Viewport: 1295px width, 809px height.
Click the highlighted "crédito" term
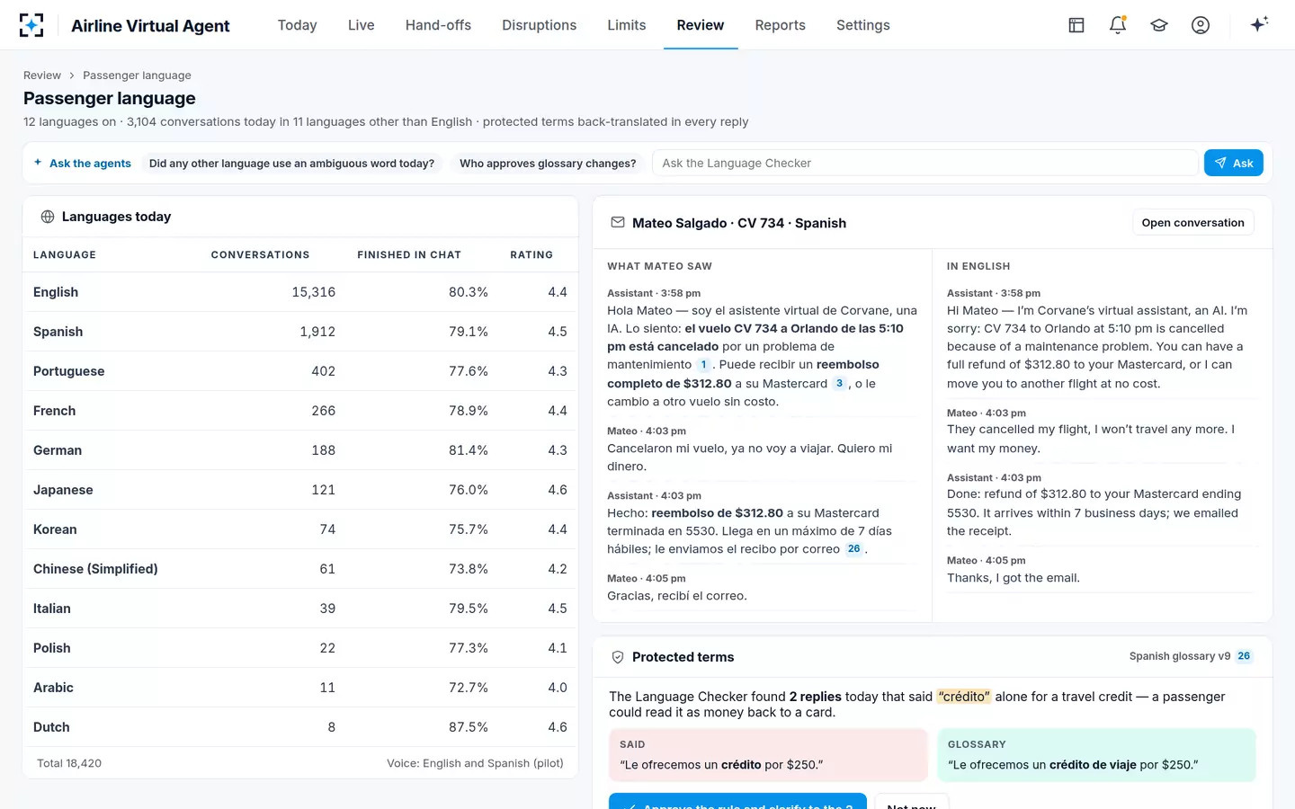click(963, 697)
